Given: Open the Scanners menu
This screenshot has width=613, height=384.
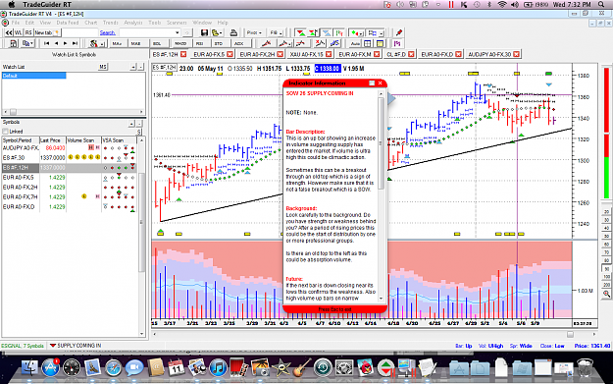Looking at the screenshot, I should (x=177, y=23).
